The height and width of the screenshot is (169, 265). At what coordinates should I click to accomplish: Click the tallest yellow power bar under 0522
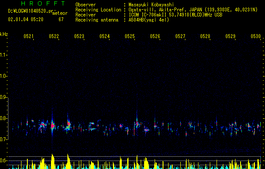pyautogui.click(x=53, y=161)
